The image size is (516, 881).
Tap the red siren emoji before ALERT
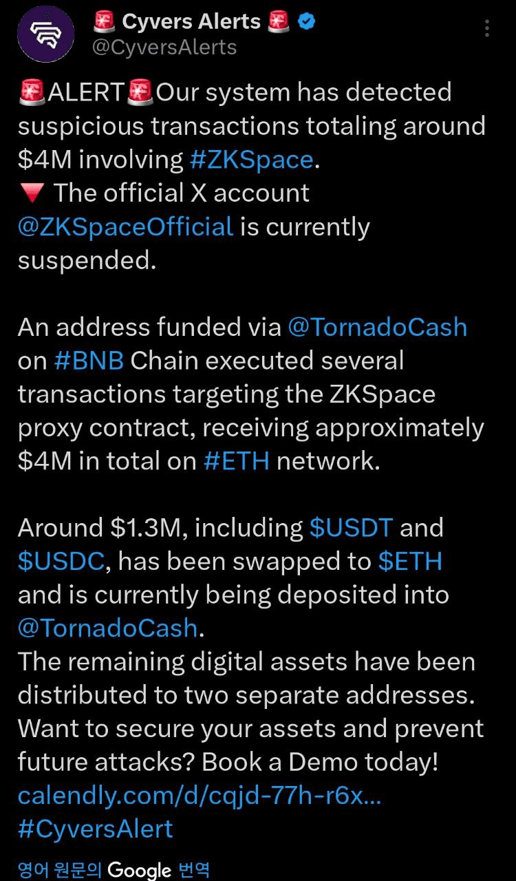pos(32,93)
